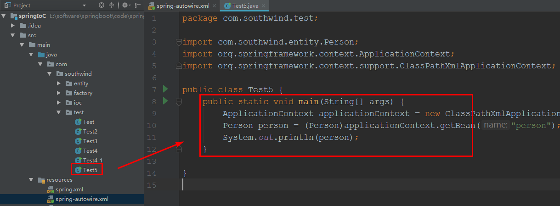Click the Project panel title
The height and width of the screenshot is (206, 560).
point(22,6)
